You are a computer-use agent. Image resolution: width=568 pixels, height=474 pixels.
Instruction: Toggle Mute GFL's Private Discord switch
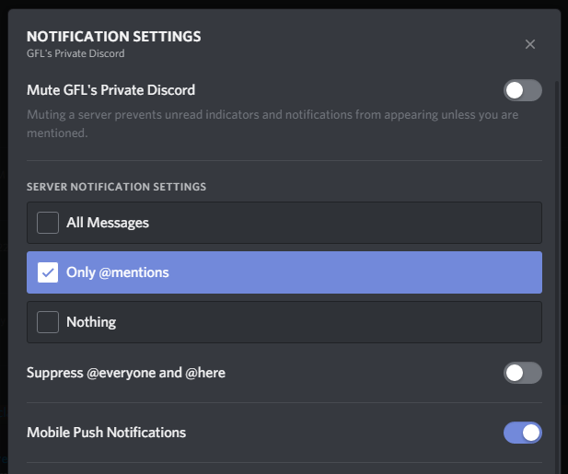[522, 90]
